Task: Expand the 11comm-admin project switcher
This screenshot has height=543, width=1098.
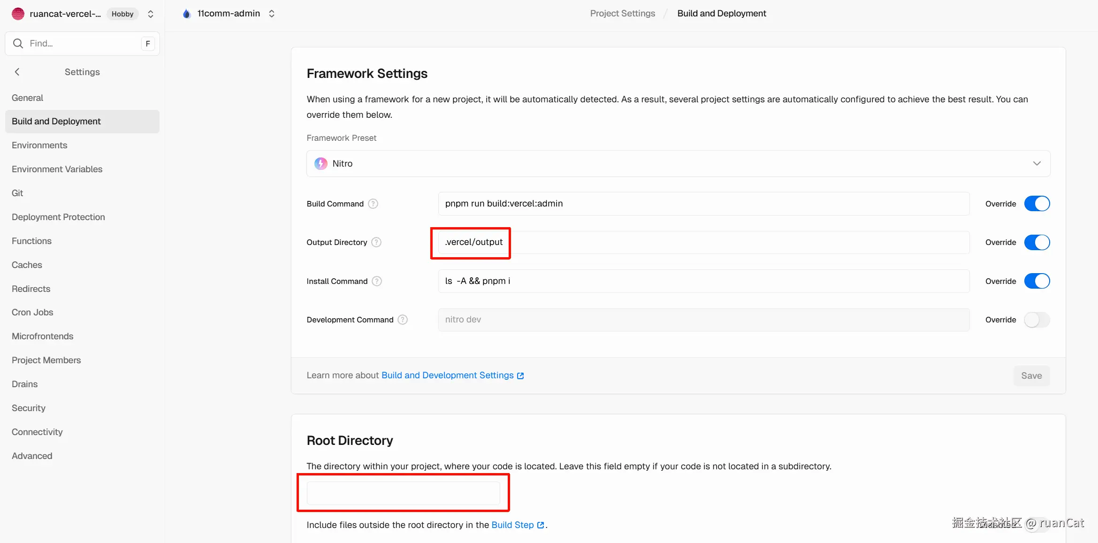Action: click(x=272, y=14)
